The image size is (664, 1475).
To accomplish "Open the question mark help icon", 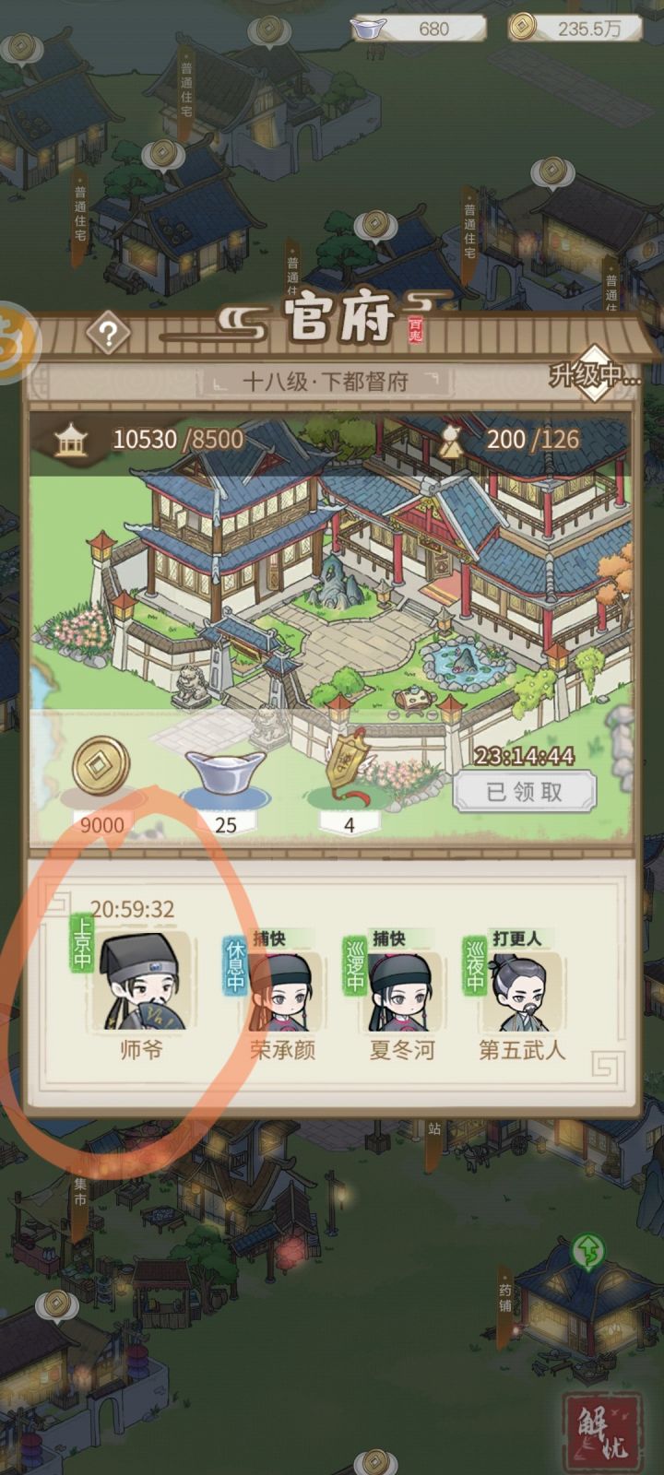I will point(108,334).
